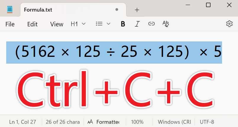This screenshot has width=238, height=127.
Task: Close the Formula.txt tab via the unsaved dot
Action: coord(117,9)
